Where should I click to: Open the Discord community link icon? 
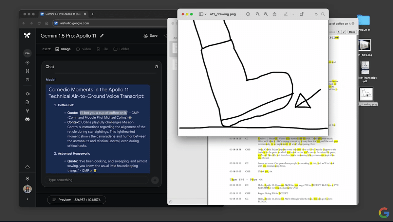point(28,119)
